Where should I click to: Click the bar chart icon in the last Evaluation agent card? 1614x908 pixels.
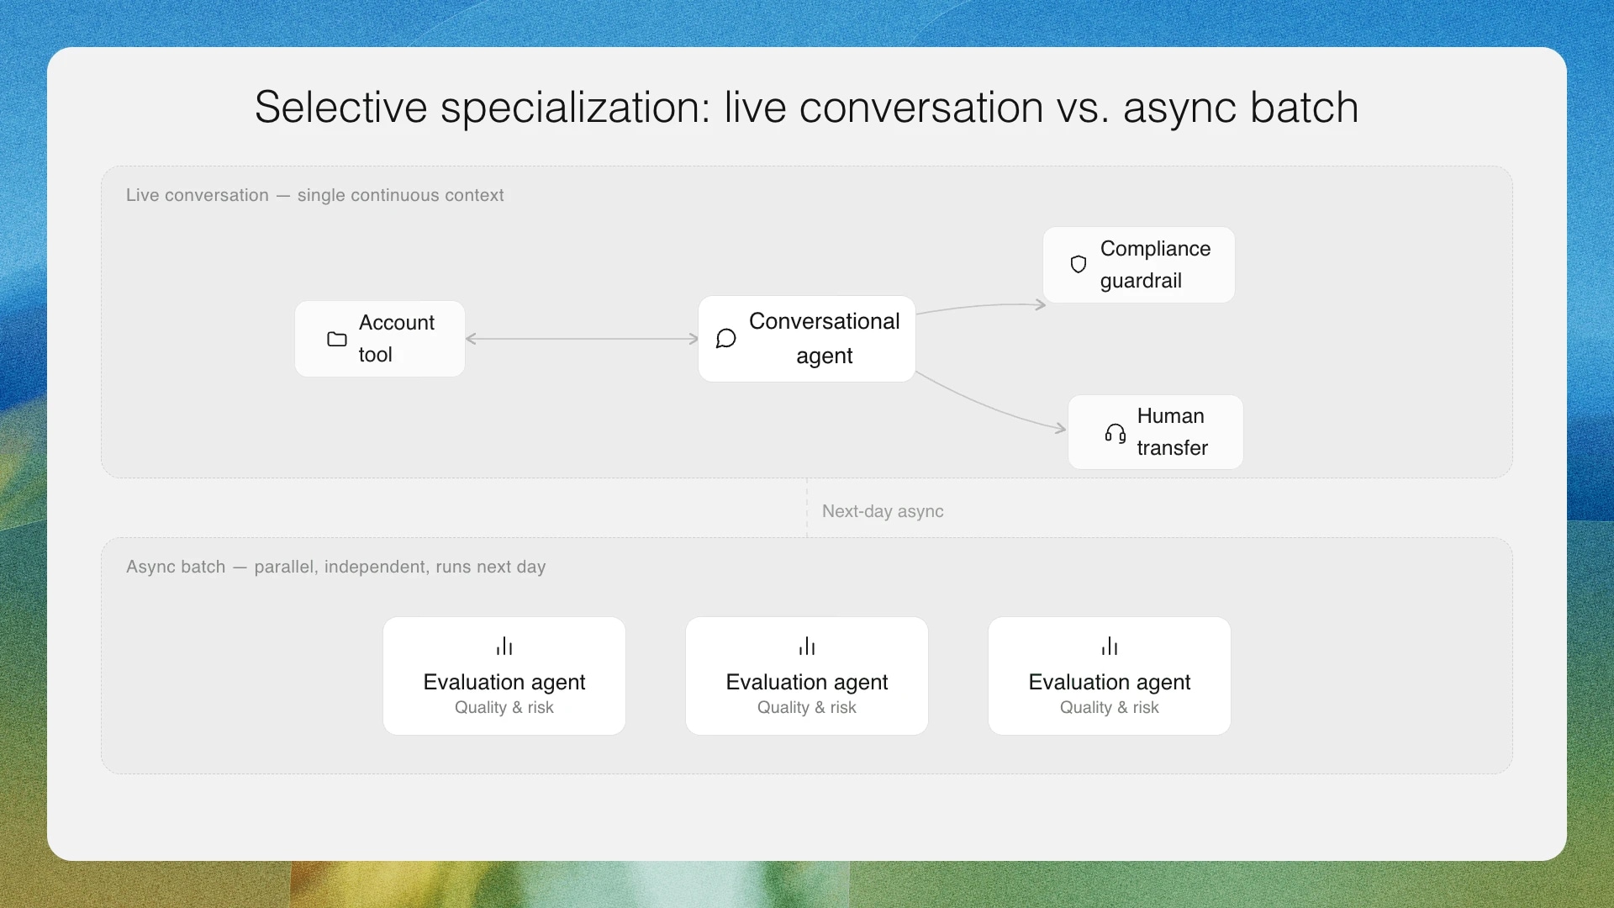[x=1110, y=646]
